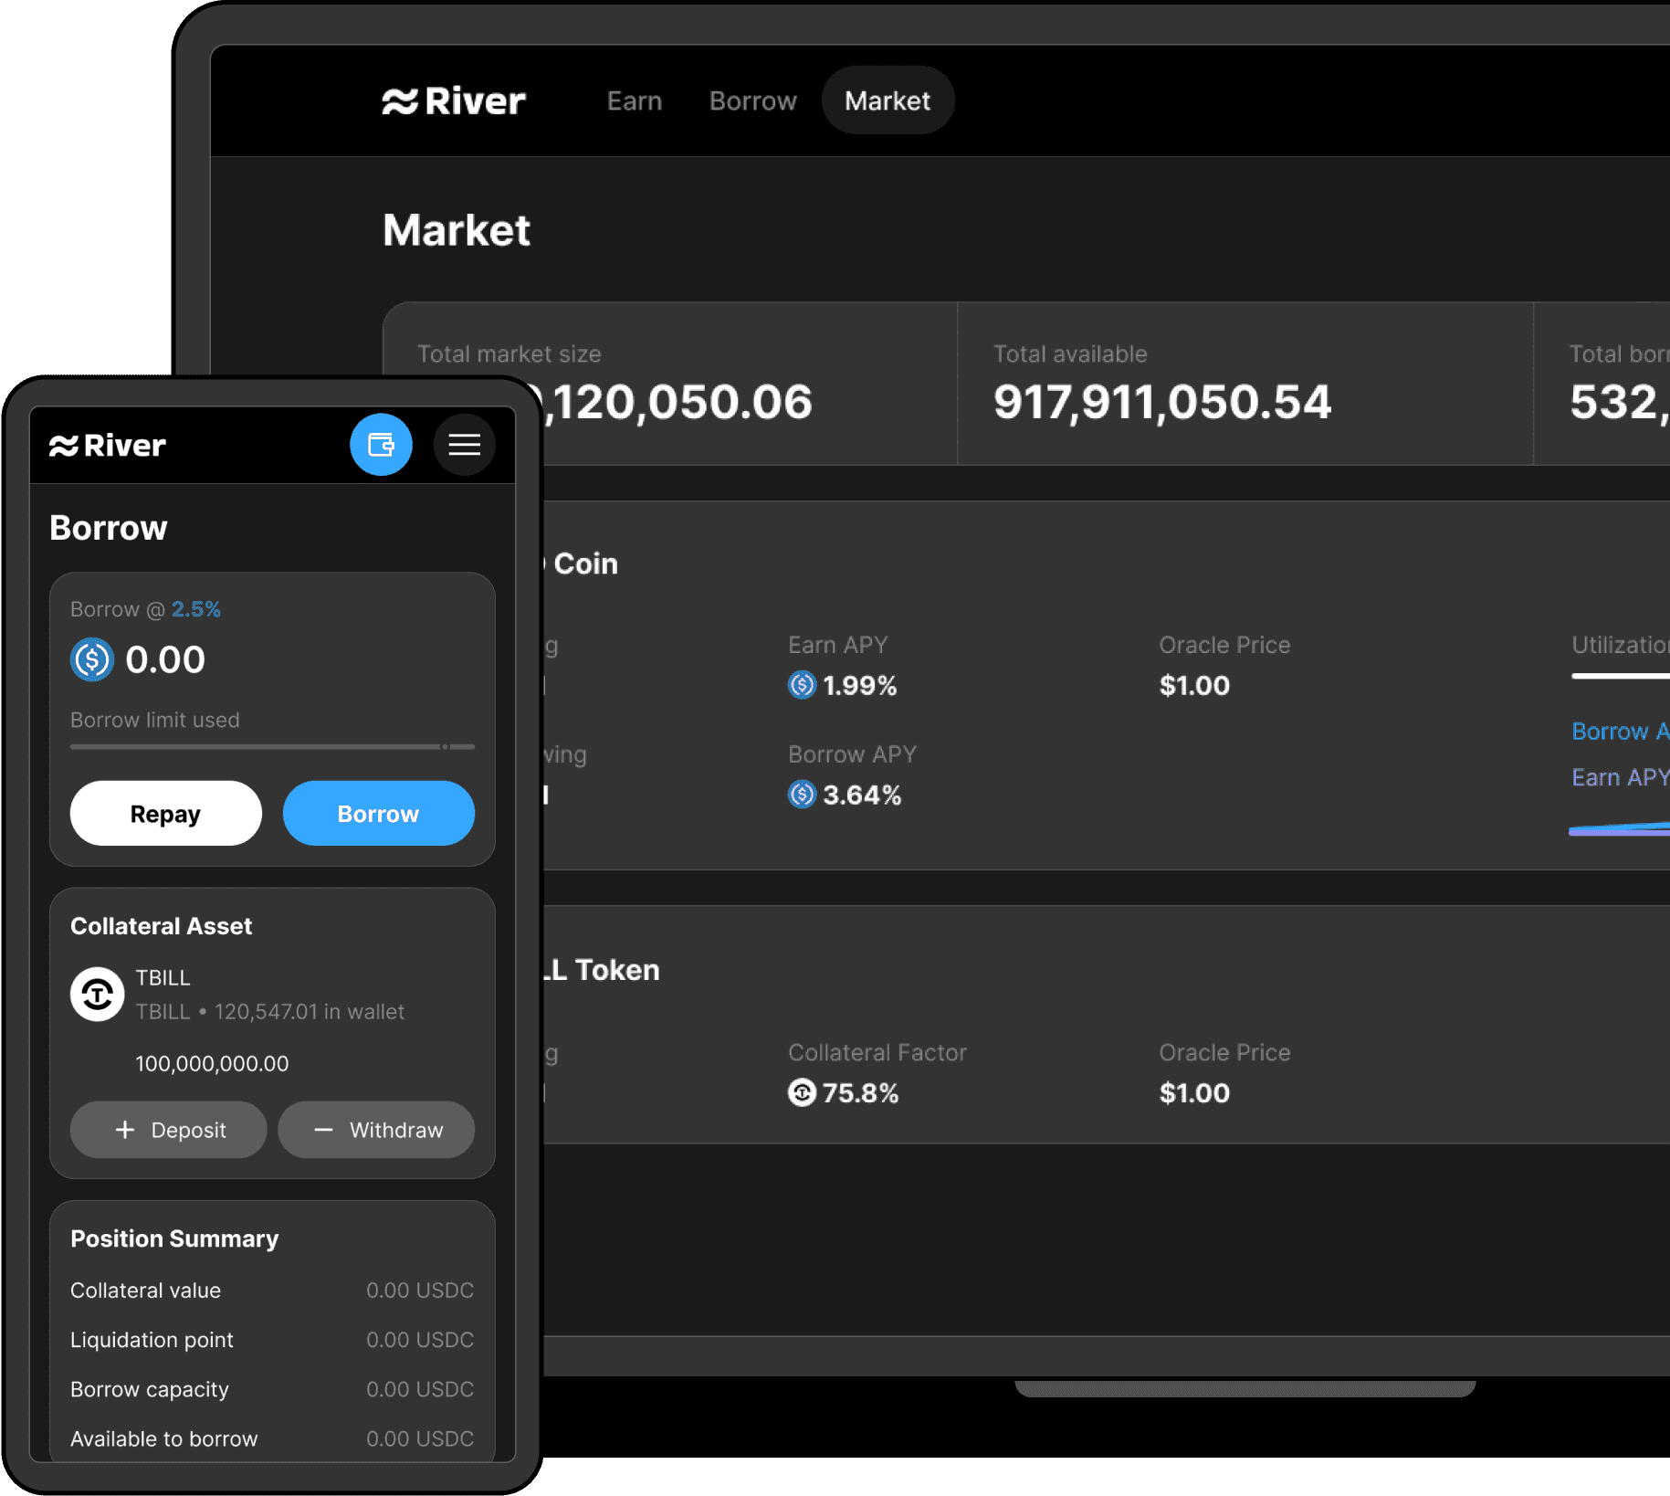Click Oracle Price $1.00 in Coin card
The height and width of the screenshot is (1496, 1670).
(1194, 686)
